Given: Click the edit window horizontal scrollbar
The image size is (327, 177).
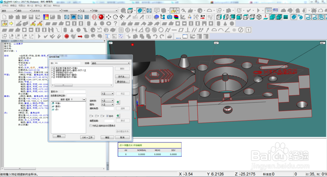Looking at the screenshot, I should tap(53, 169).
